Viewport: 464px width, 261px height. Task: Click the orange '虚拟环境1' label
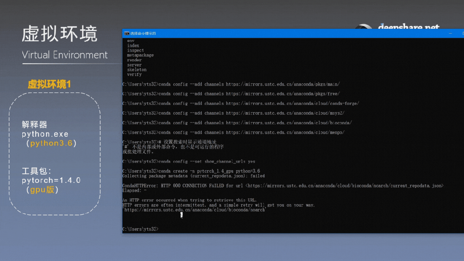click(x=49, y=84)
